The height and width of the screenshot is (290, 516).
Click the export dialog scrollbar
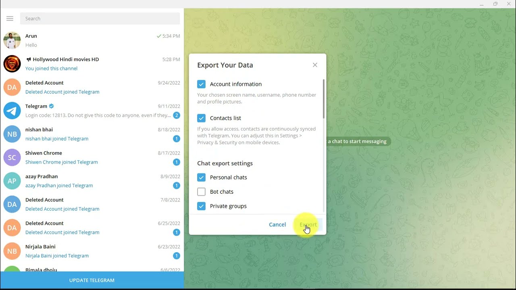tap(323, 99)
